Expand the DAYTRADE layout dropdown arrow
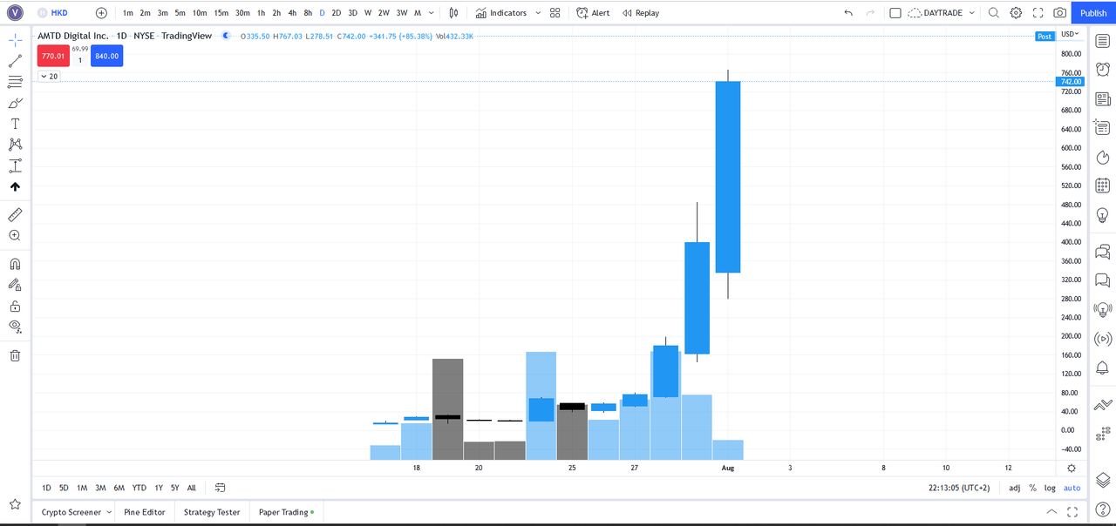Viewport: 1116px width, 526px height. click(974, 13)
